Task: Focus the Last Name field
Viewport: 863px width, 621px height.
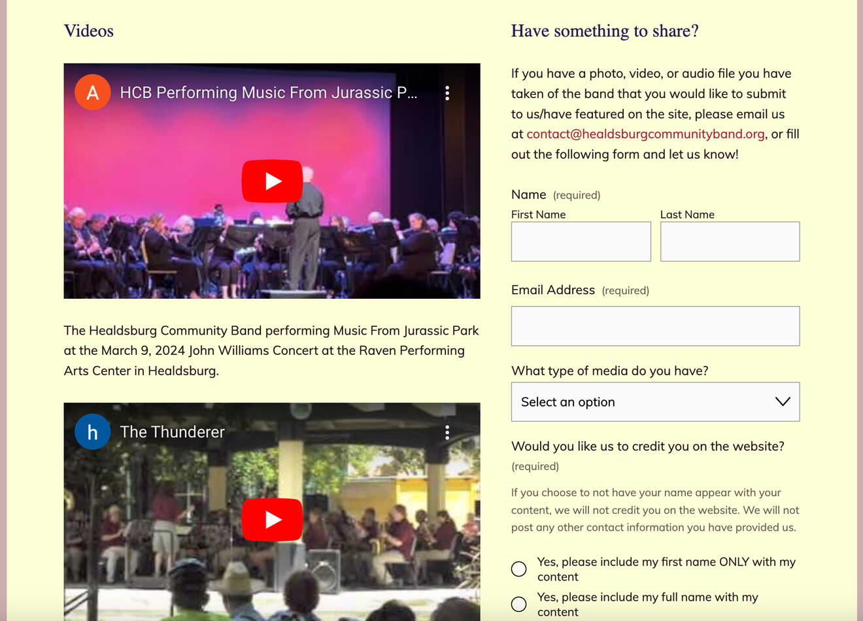Action: [730, 241]
